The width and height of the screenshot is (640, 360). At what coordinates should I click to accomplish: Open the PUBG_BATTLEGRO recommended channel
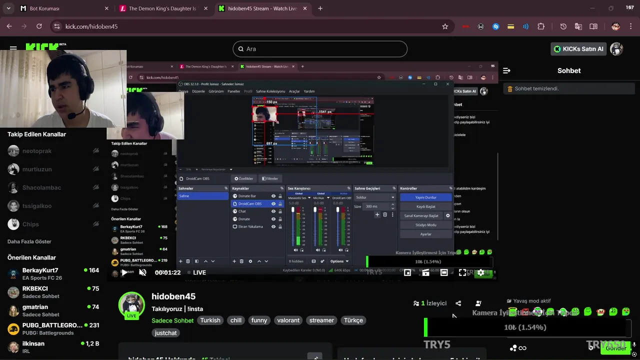(x=53, y=329)
